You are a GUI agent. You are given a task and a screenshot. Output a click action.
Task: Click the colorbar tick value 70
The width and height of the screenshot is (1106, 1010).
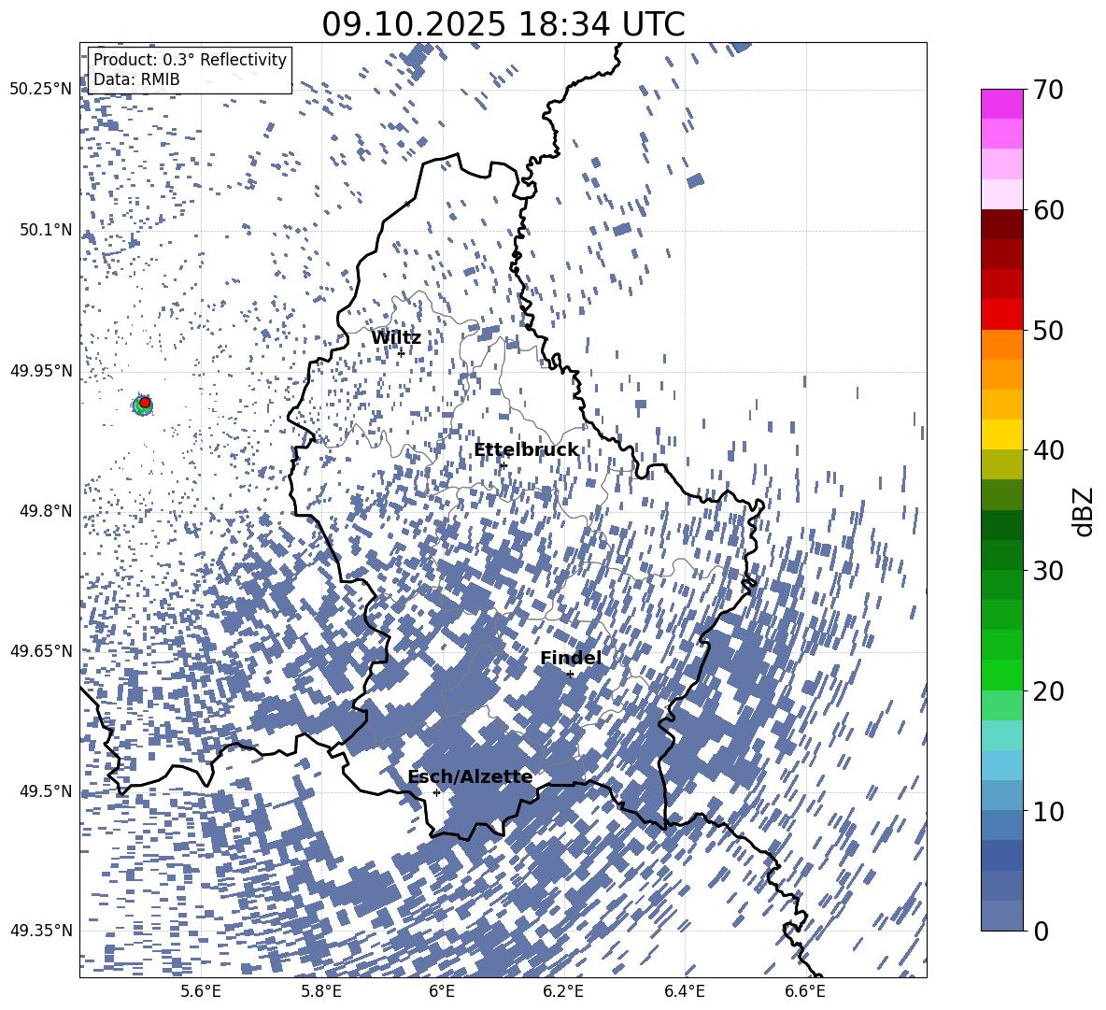click(1048, 90)
